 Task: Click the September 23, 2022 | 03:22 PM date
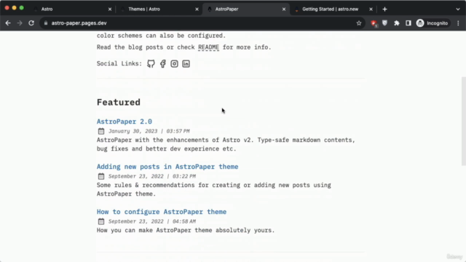tap(152, 176)
